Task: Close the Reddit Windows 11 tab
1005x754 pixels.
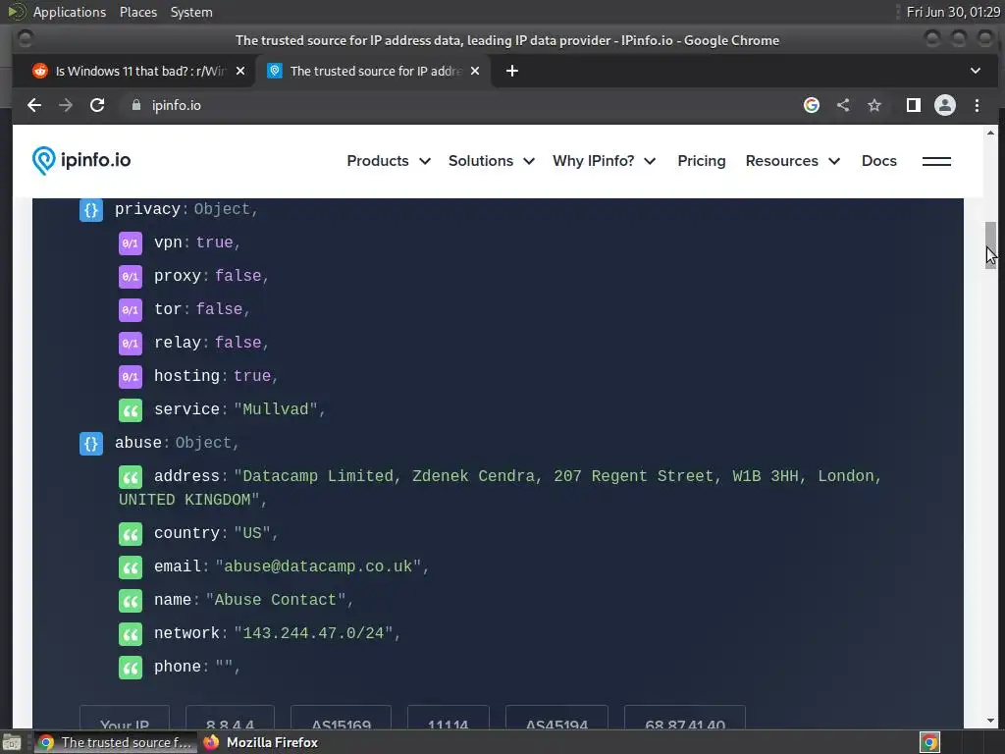Action: tap(240, 71)
